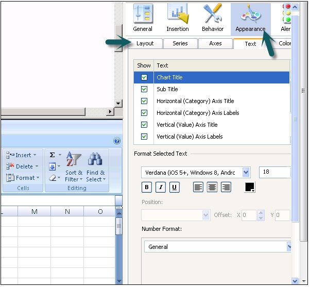This screenshot has height=287, width=309.
Task: Open the Insertion properties icon
Action: [x=177, y=17]
